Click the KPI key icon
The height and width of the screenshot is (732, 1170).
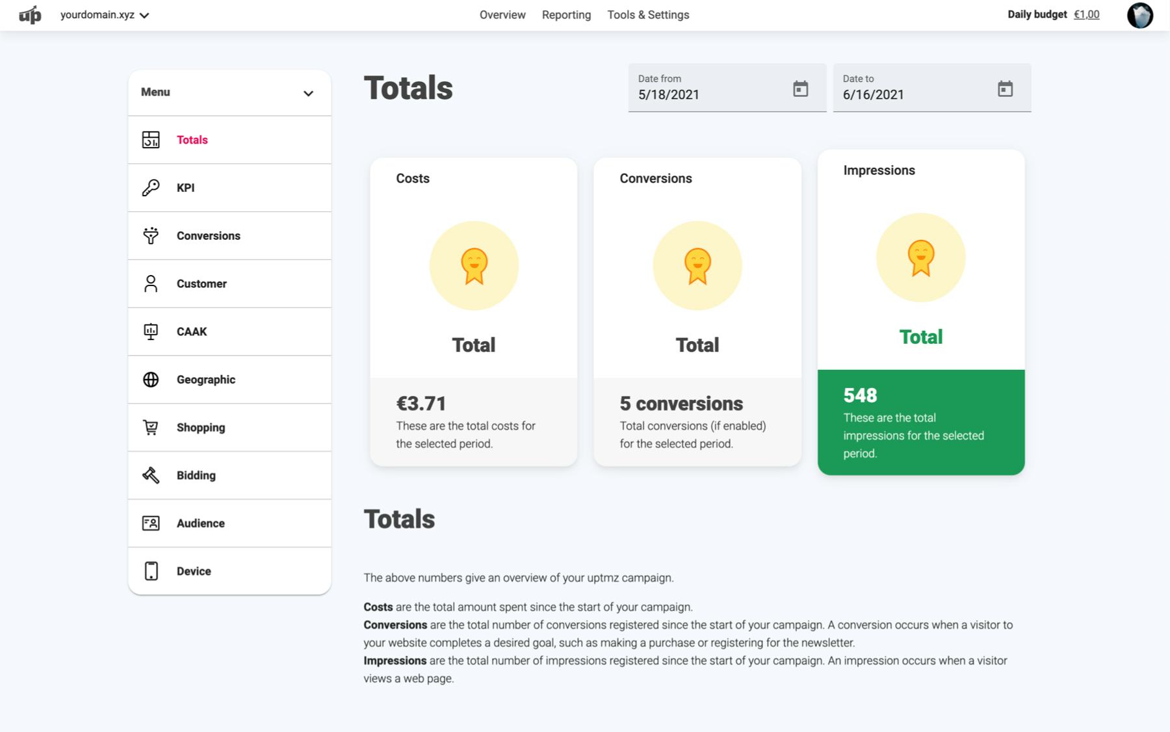tap(151, 188)
